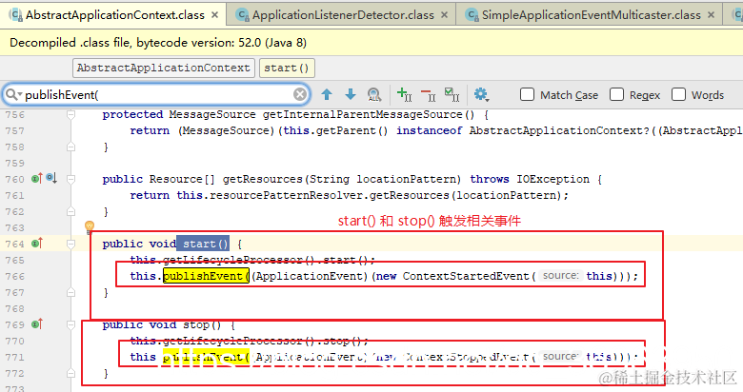Click implements gutter icon on line 769
Viewport: 743px width, 392px height.
coord(37,324)
